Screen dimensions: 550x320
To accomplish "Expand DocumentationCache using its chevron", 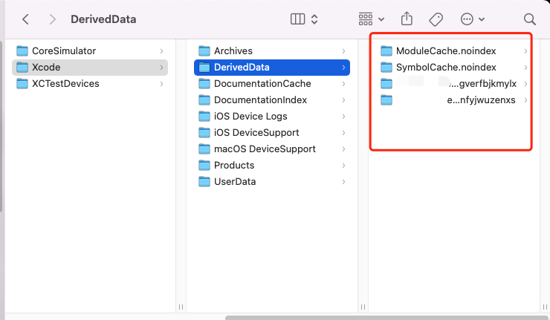I will 343,83.
